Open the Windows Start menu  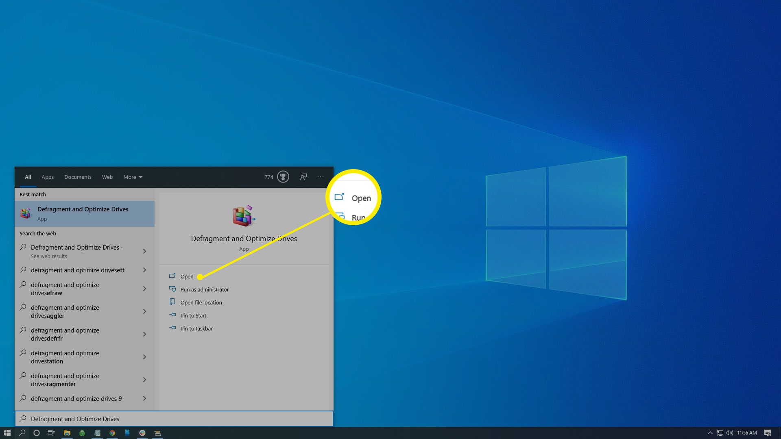[x=7, y=433]
